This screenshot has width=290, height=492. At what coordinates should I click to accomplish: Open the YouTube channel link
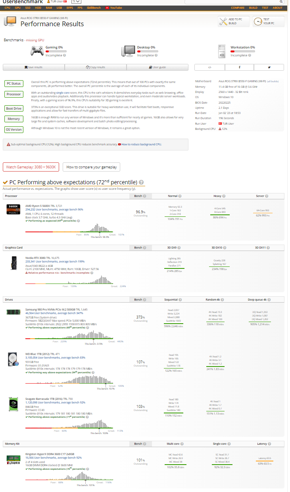[x=114, y=8]
